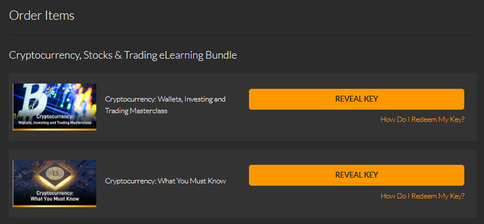The image size is (484, 224).
Task: Click the empty area of the What You Must Know card
Action: point(238,210)
